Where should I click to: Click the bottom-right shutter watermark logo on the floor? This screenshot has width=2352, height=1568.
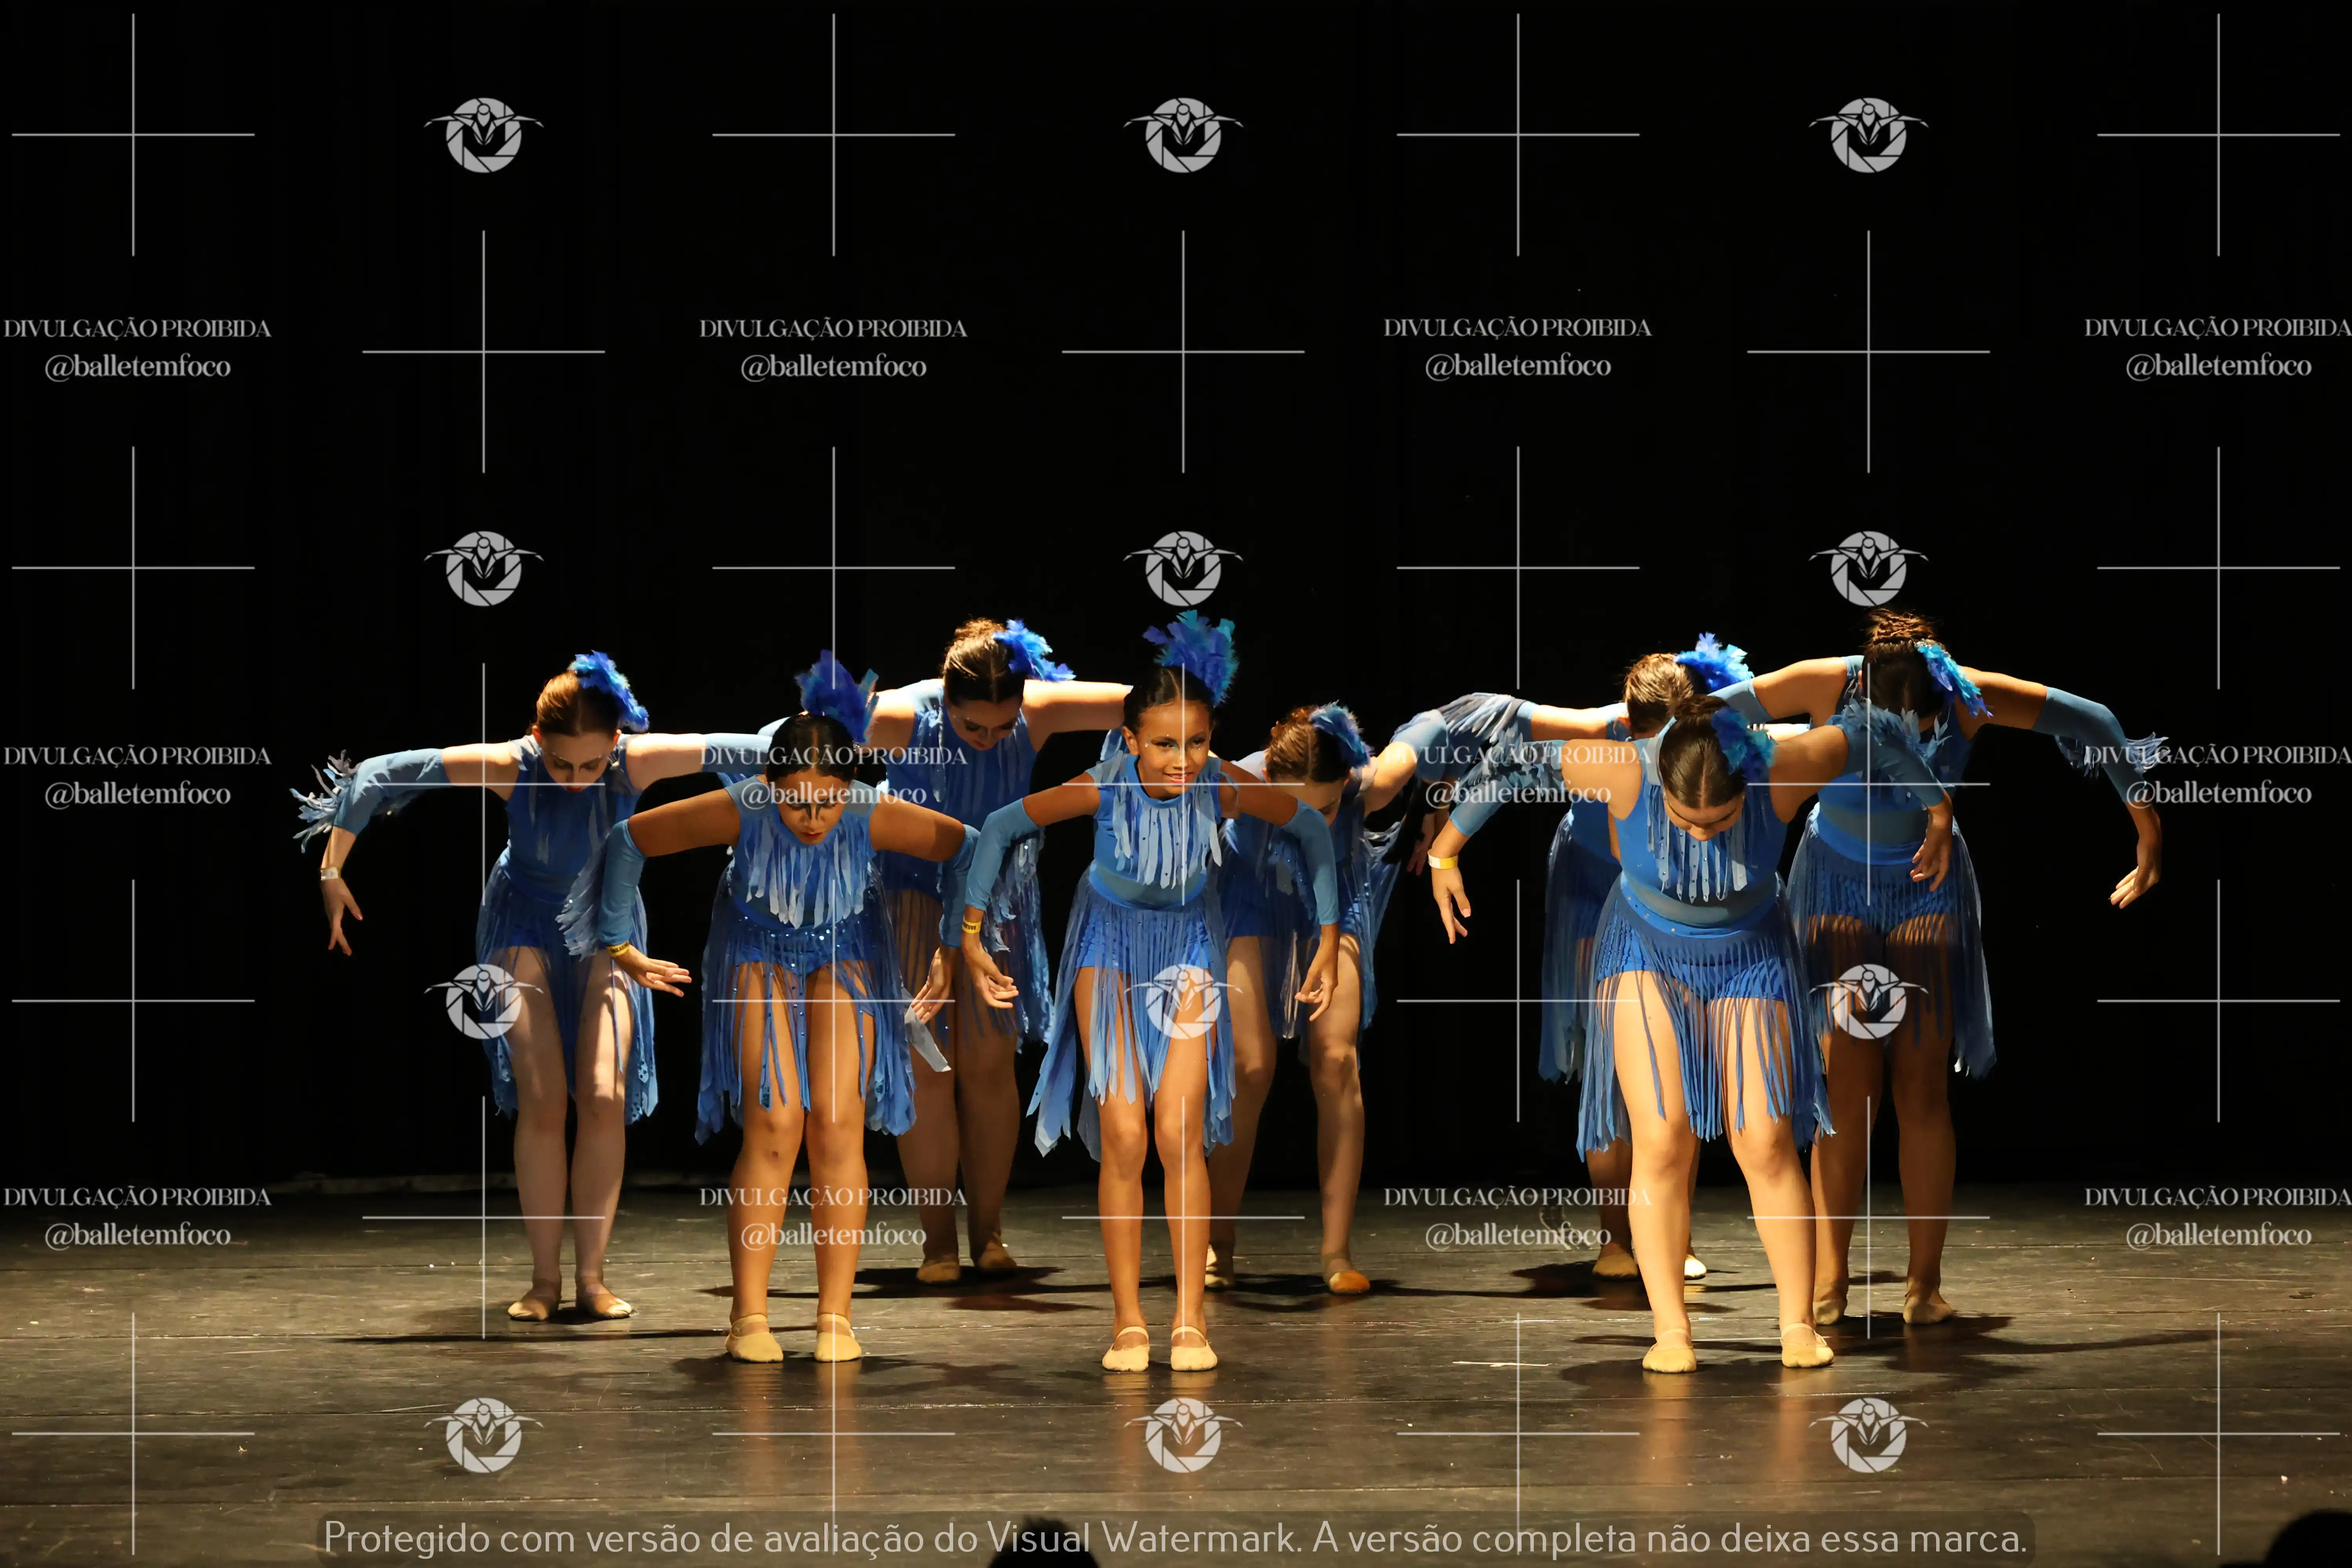[x=1868, y=1435]
